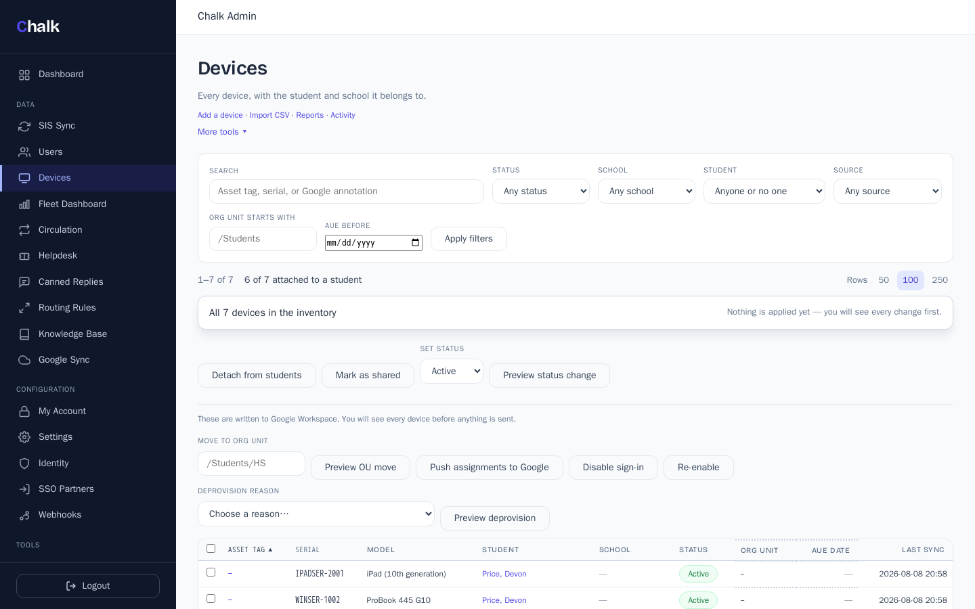The image size is (975, 609).
Task: Show 50 rows per page
Action: point(884,280)
